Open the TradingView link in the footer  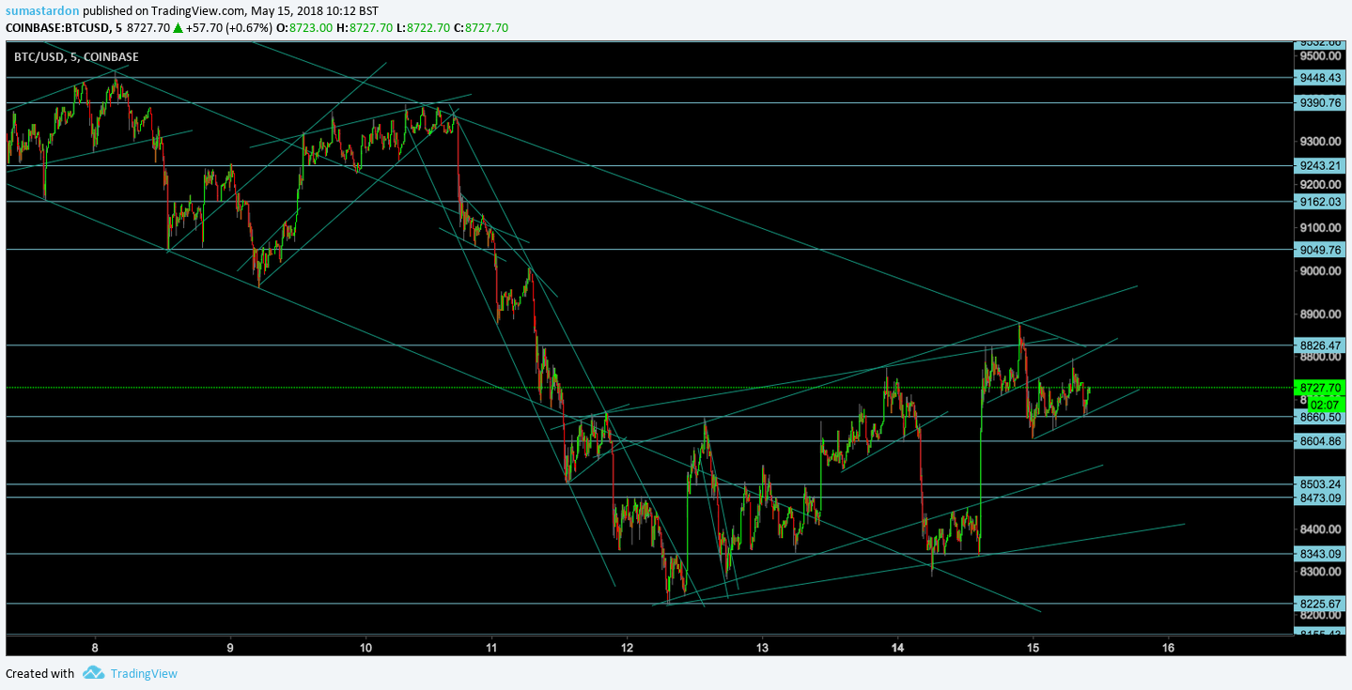tap(143, 673)
